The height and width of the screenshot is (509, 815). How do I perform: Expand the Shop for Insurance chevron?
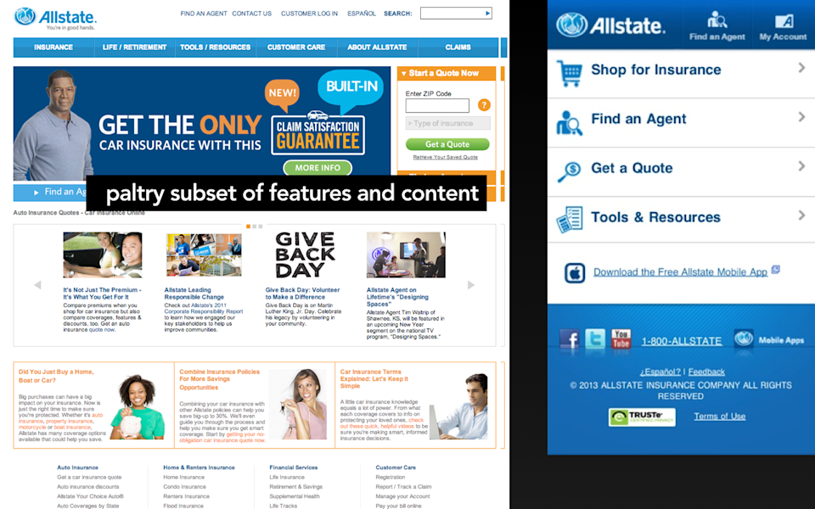pyautogui.click(x=801, y=68)
